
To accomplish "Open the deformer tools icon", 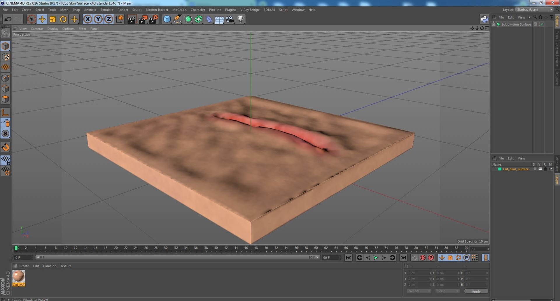I will (209, 20).
